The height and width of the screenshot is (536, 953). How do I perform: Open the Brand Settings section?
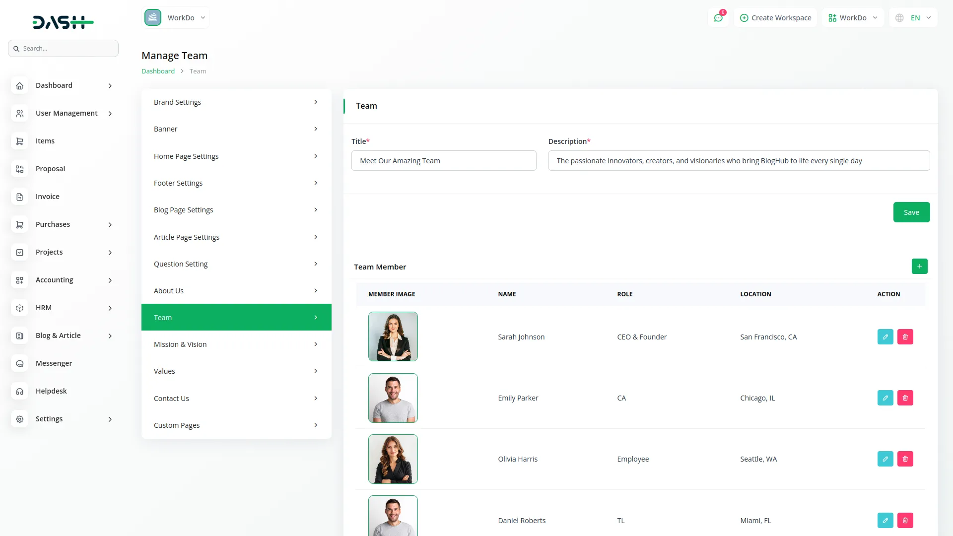click(x=236, y=102)
